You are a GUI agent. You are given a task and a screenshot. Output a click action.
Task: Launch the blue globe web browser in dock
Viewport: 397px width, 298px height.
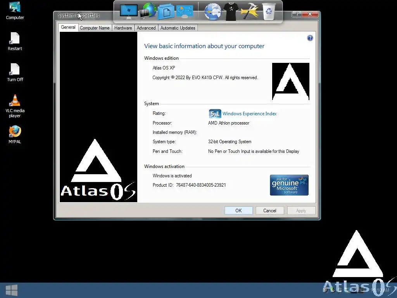click(x=213, y=12)
